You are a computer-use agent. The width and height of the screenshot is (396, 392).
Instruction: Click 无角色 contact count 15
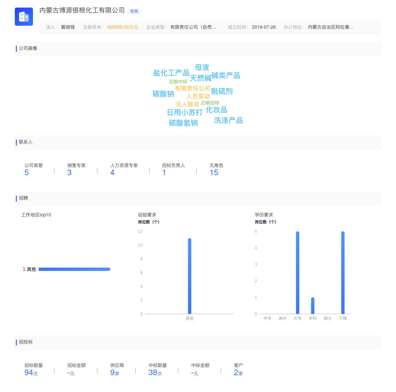pyautogui.click(x=214, y=172)
